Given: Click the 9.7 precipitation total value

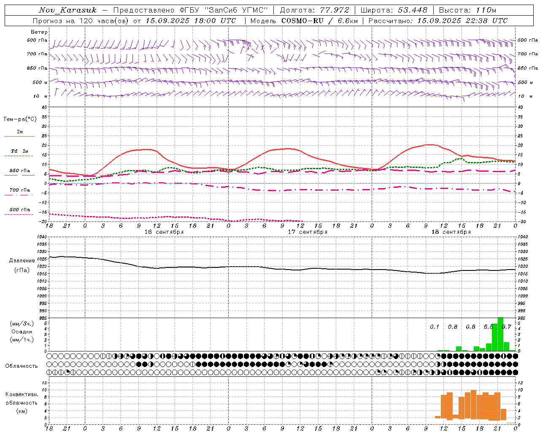Looking at the screenshot, I should pyautogui.click(x=506, y=327).
